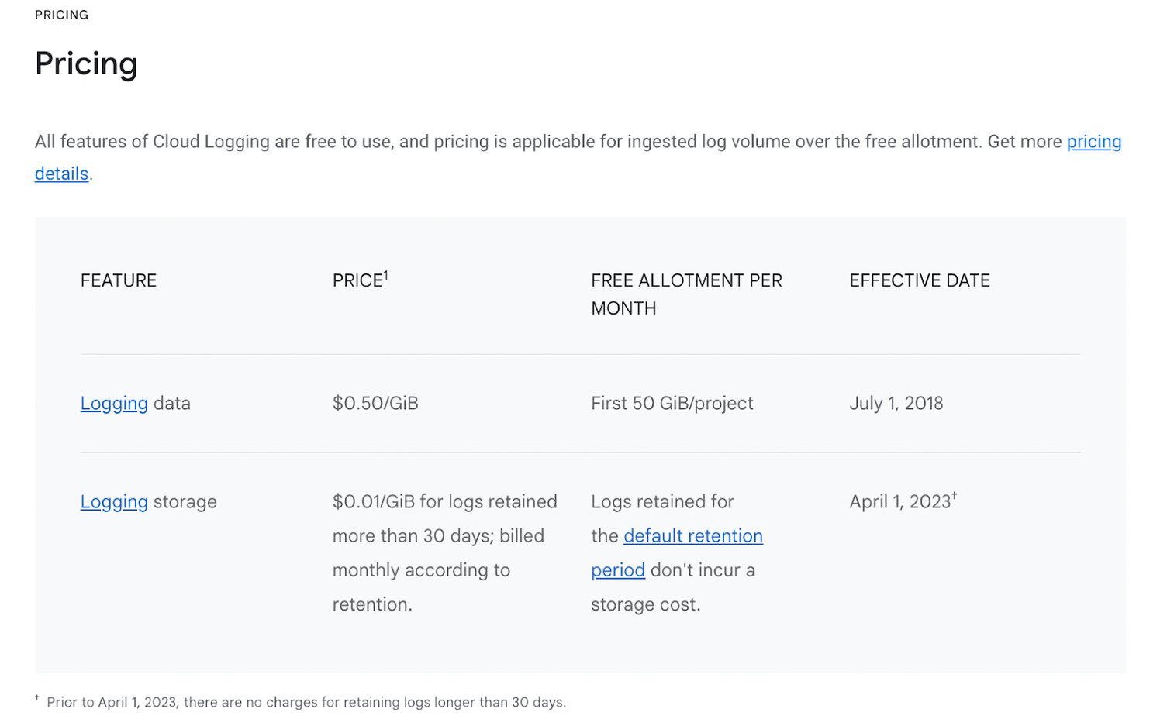This screenshot has width=1167, height=719.
Task: Click the EFFECTIVE DATE column header
Action: [x=919, y=280]
